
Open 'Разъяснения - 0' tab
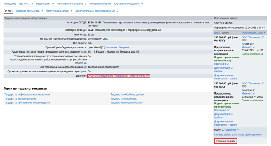pyautogui.click(x=45, y=4)
